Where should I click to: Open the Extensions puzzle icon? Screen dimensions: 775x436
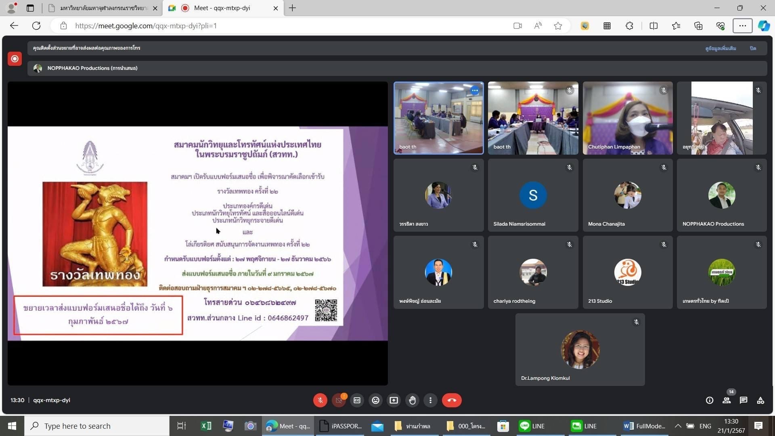click(x=629, y=26)
